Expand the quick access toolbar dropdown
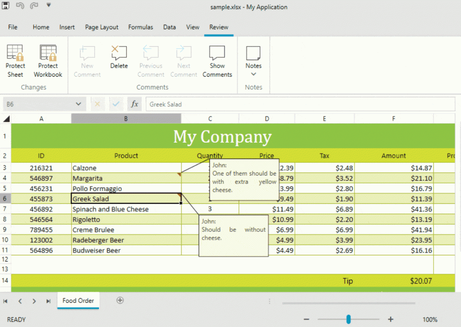Image resolution: width=461 pixels, height=327 pixels. 48,6
